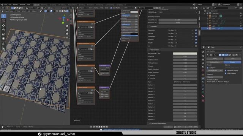Toggle the Adaptive subdivision checkbox

208,68
